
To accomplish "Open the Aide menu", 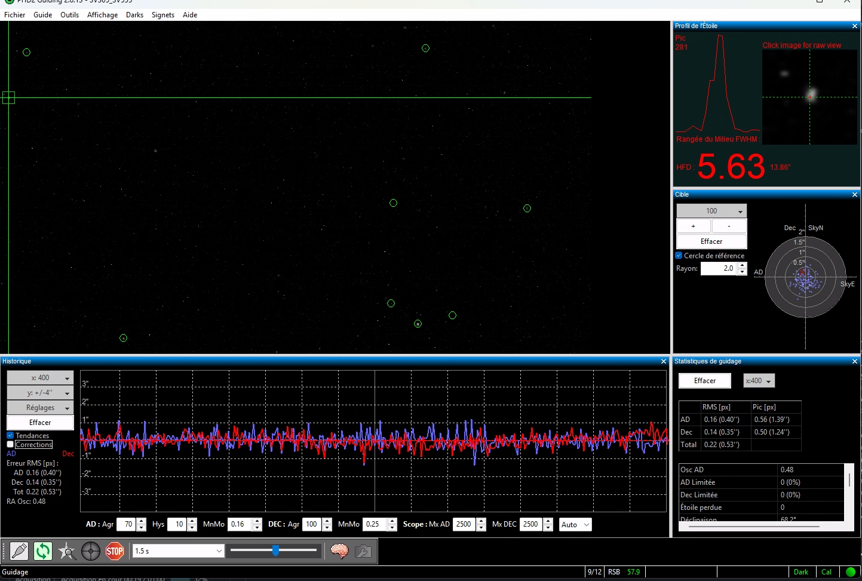I will point(190,15).
